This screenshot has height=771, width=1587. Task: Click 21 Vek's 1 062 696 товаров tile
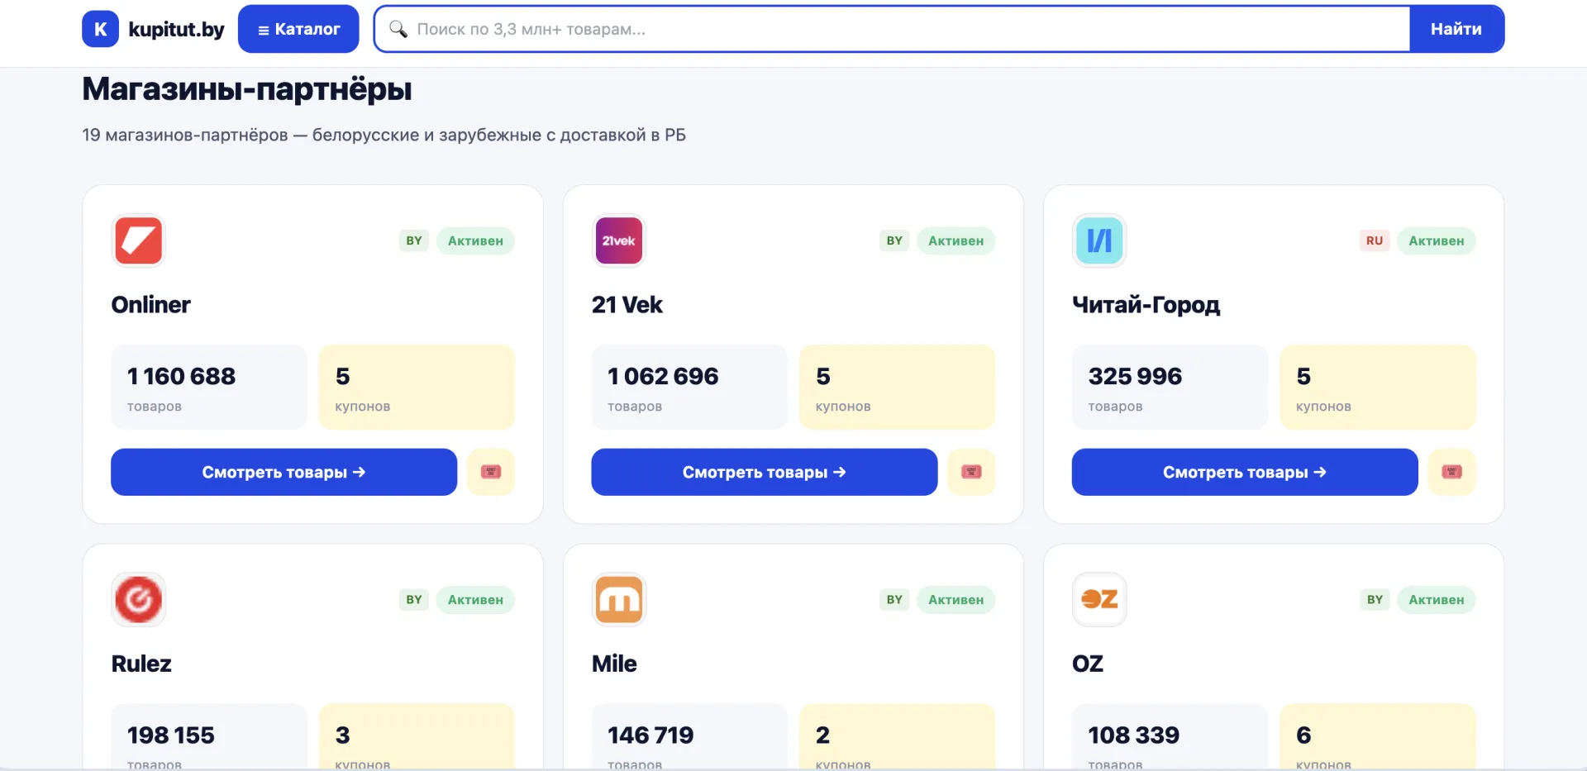click(689, 388)
